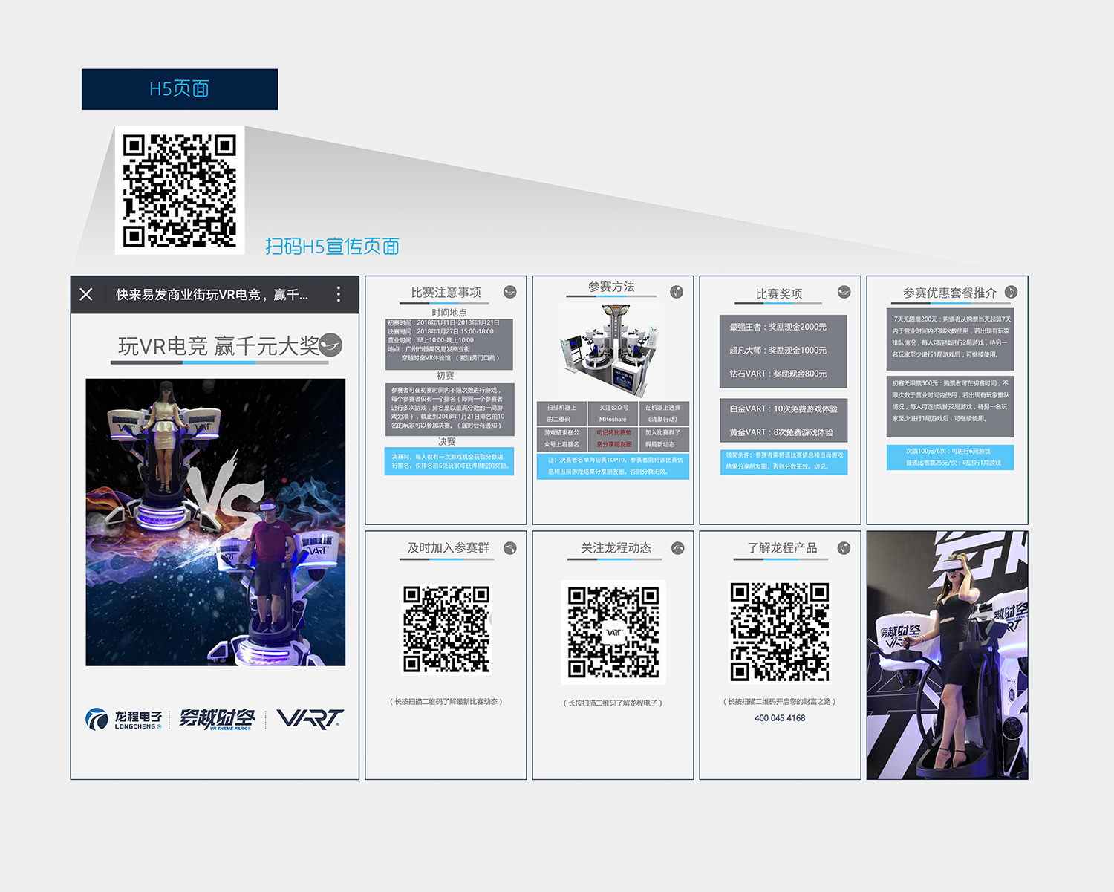This screenshot has height=892, width=1114.
Task: Toggle the music icon in 比赛奖项 panel
Action: point(844,292)
